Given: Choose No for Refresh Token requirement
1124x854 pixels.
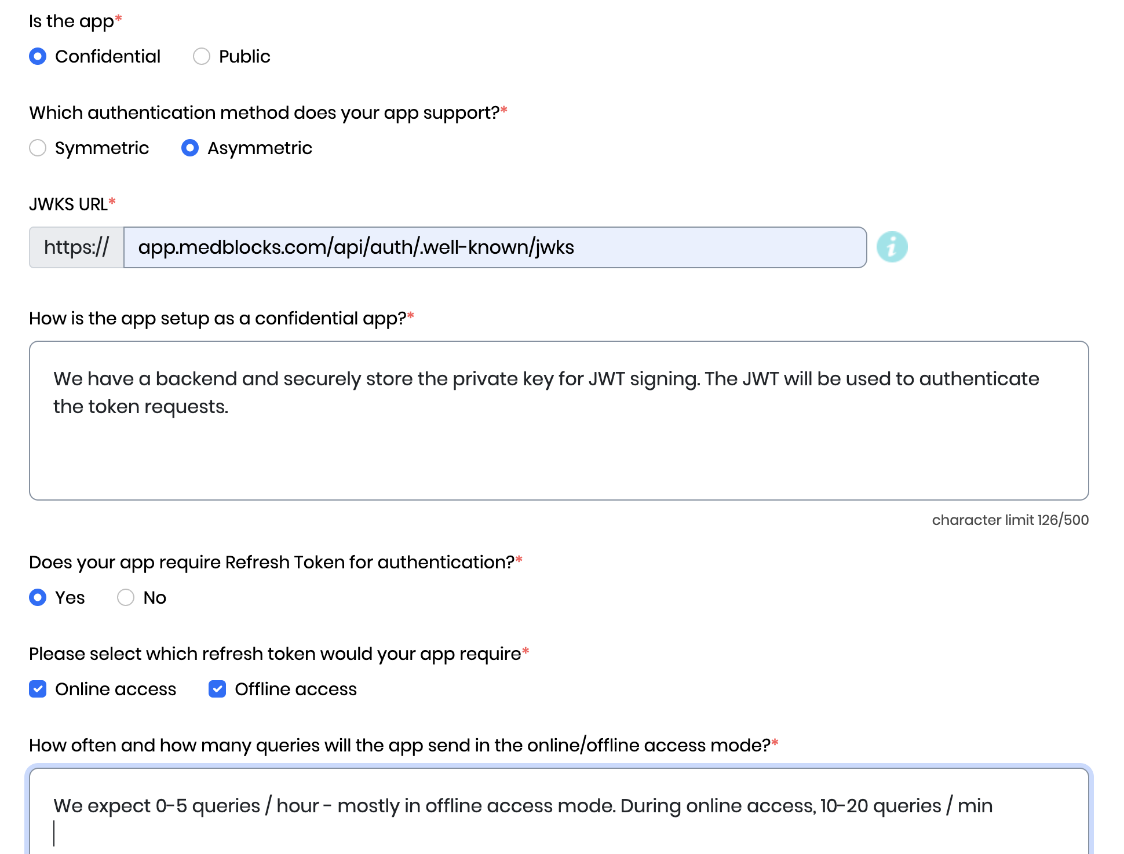Looking at the screenshot, I should tap(126, 597).
